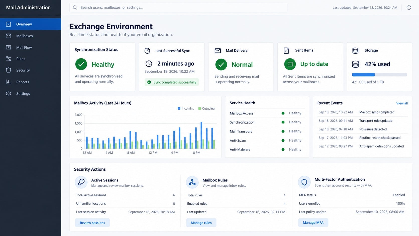The height and width of the screenshot is (236, 419).
Task: Open the Rules menu item
Action: 31,59
